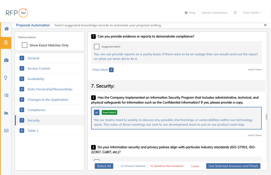The image size is (271, 175).
Task: Open the camera icon in sidebar
Action: [6, 60]
